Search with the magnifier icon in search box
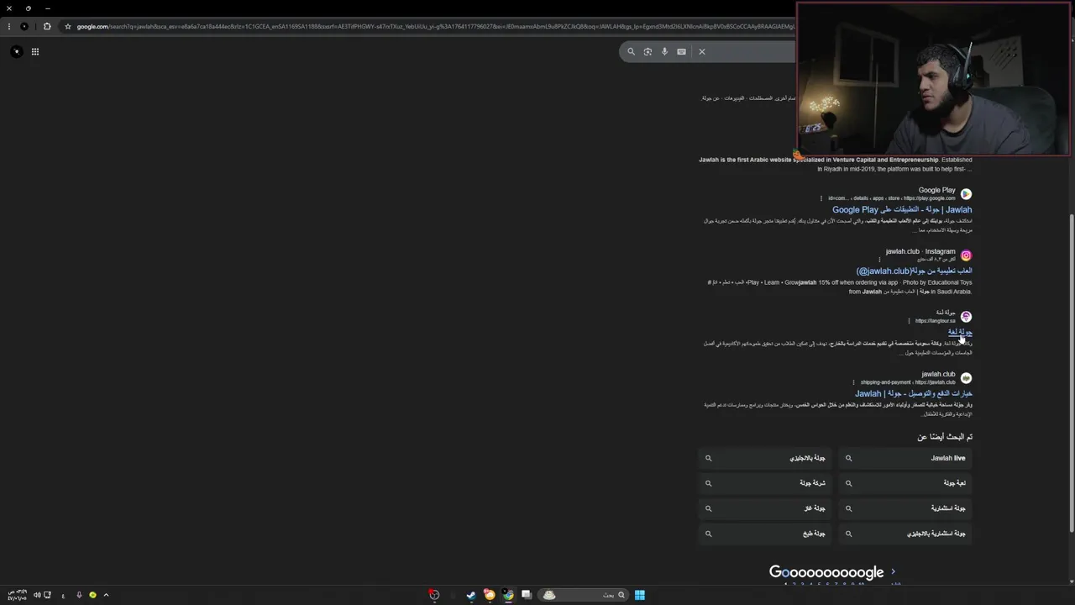This screenshot has width=1075, height=605. tap(631, 51)
